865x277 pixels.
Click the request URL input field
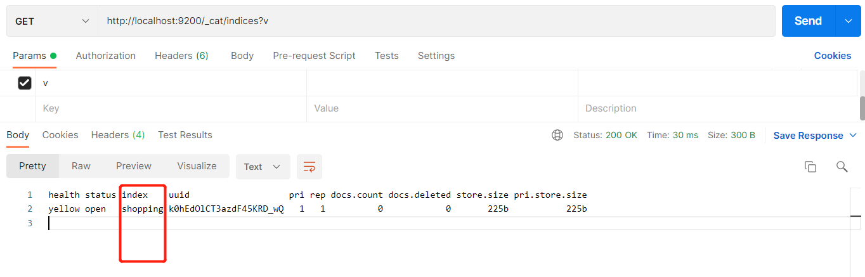[x=436, y=22]
